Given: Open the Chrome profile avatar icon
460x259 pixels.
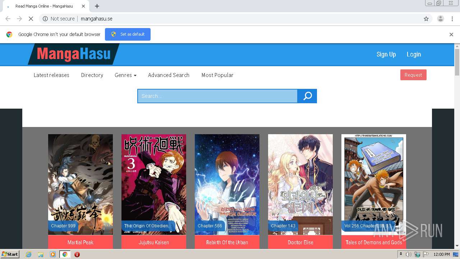Looking at the screenshot, I should tap(441, 19).
